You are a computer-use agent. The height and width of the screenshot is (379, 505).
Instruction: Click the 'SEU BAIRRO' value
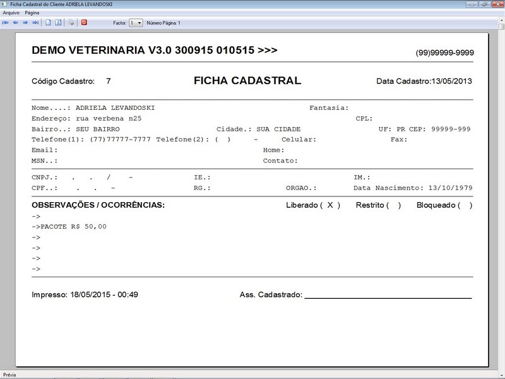98,129
